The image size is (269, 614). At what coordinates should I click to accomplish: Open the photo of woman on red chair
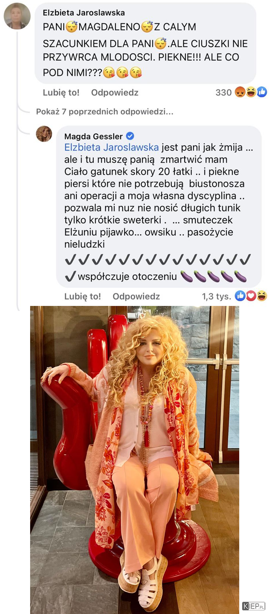[x=134, y=460]
